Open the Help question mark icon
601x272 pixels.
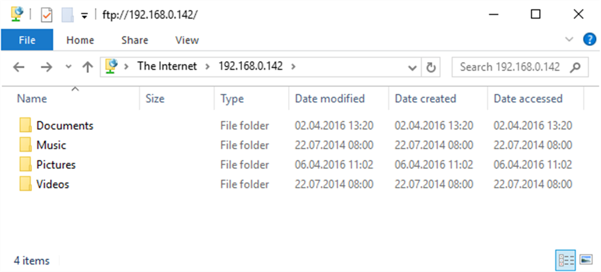tap(589, 40)
